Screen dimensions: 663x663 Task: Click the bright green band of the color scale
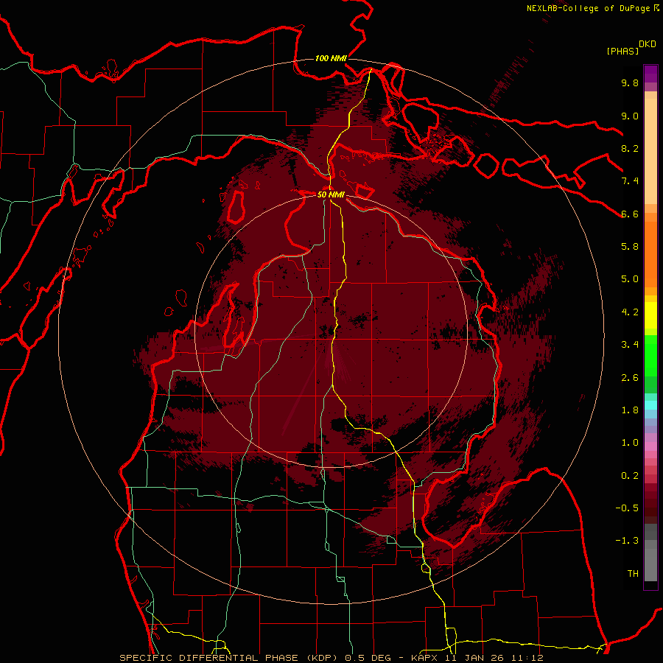[650, 355]
